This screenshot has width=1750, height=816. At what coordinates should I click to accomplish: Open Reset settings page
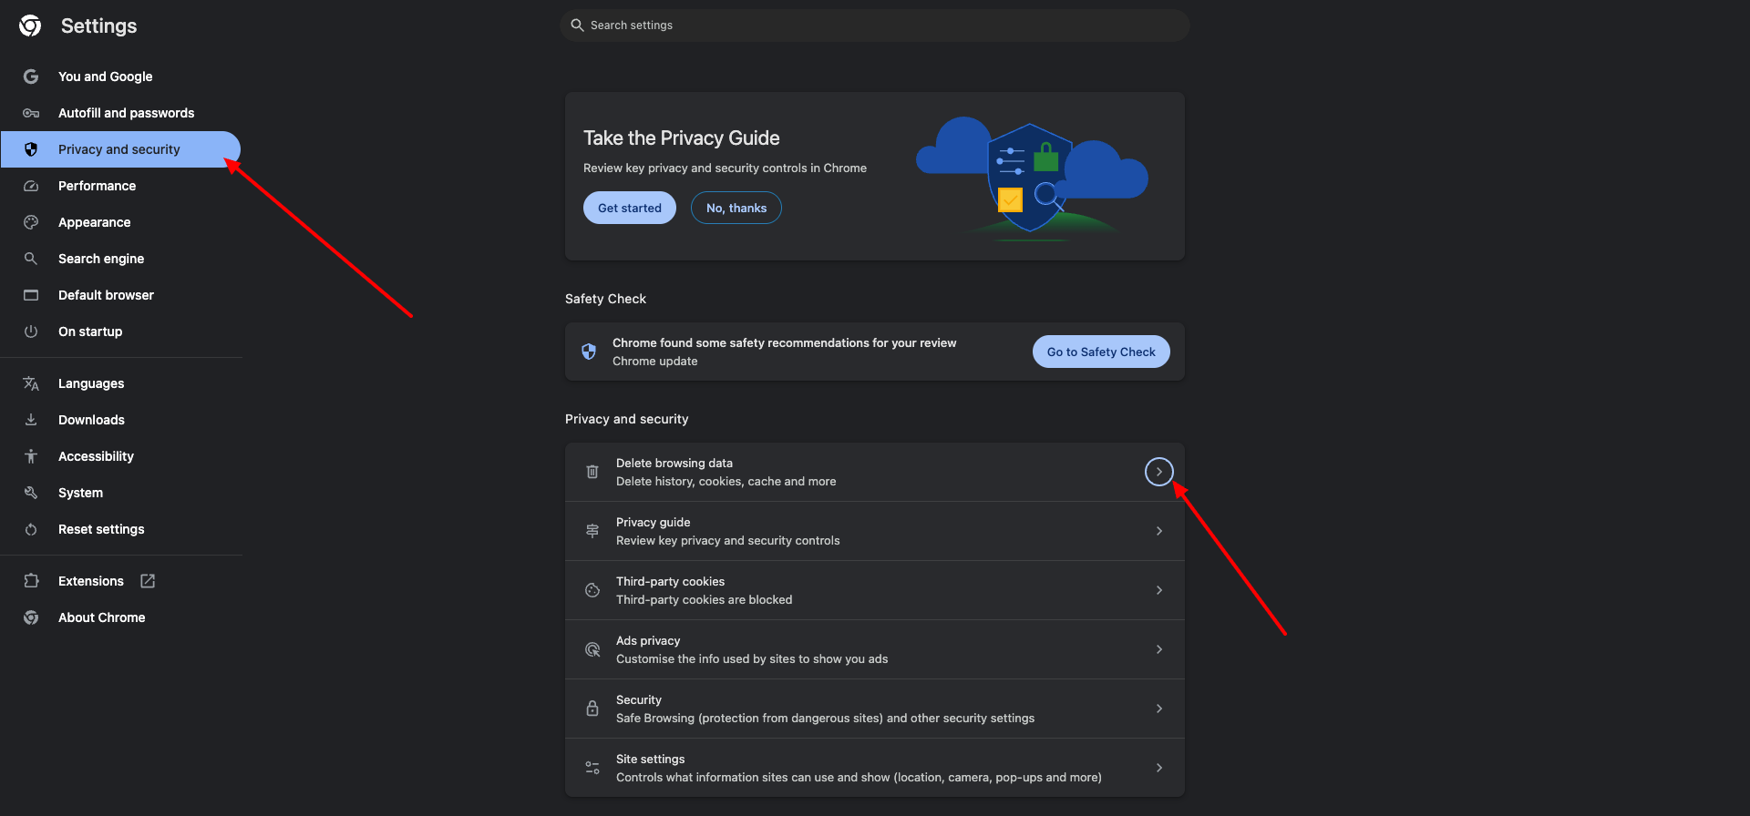[120, 529]
